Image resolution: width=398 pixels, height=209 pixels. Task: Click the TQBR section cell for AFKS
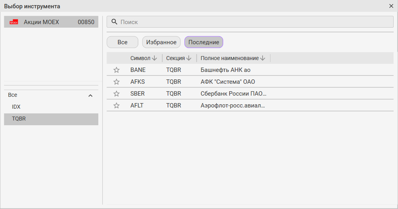click(x=174, y=82)
